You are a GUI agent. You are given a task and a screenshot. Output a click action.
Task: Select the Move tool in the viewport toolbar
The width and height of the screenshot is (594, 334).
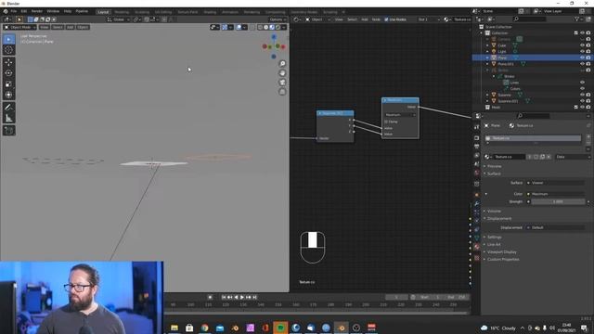click(8, 62)
